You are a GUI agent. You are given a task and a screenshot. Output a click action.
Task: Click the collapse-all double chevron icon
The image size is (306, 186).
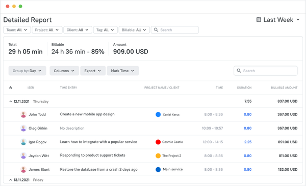click(x=11, y=88)
